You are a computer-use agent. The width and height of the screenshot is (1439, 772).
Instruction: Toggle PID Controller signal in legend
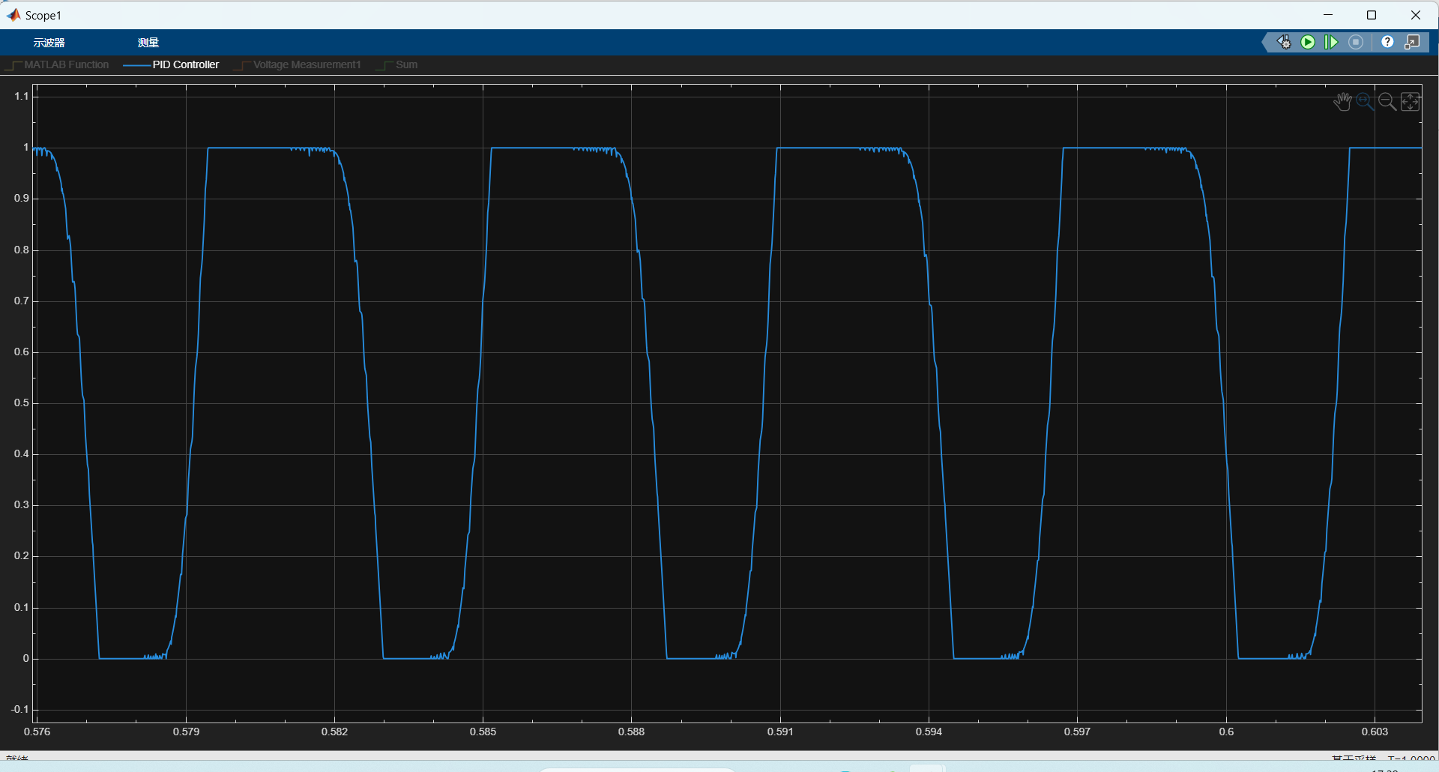(171, 65)
